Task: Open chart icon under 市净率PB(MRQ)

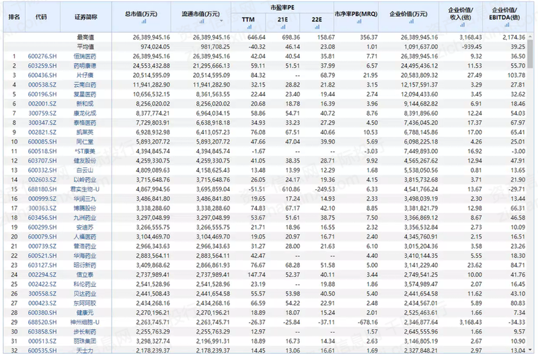Action: click(359, 21)
